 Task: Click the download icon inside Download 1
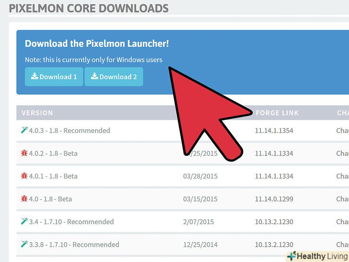pos(35,76)
